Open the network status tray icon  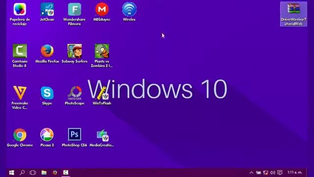coord(265,173)
